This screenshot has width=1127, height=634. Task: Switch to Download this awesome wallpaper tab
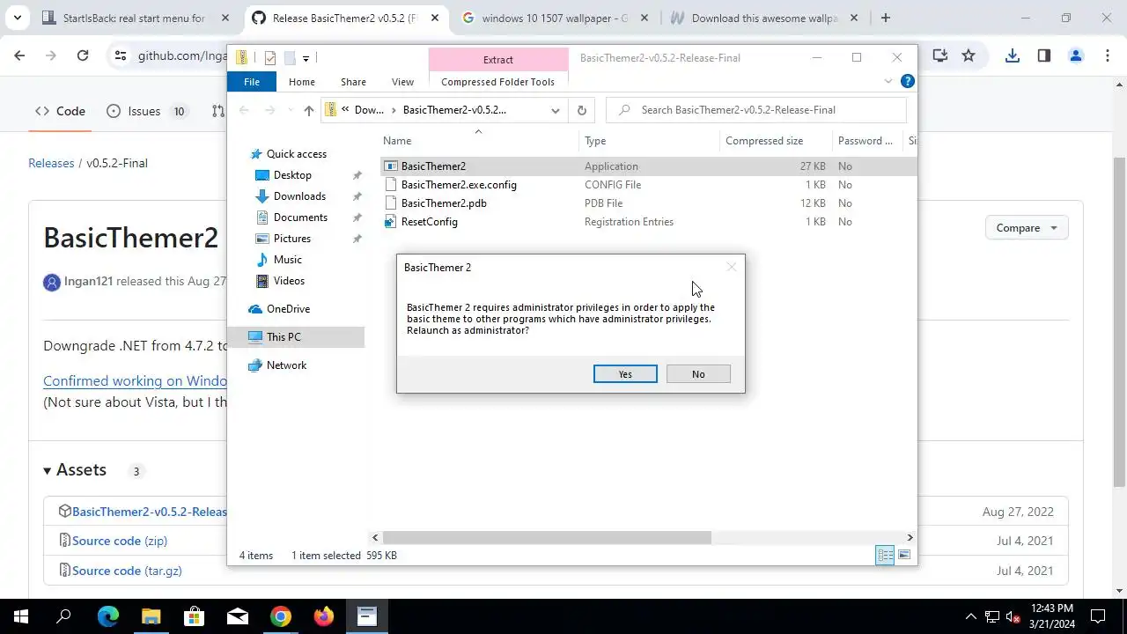pos(764,18)
